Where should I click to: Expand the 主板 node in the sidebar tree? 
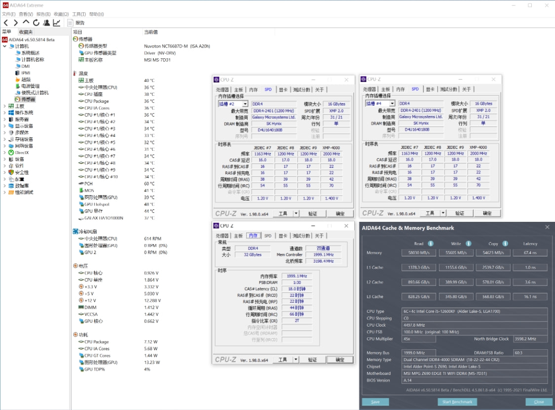click(x=4, y=106)
